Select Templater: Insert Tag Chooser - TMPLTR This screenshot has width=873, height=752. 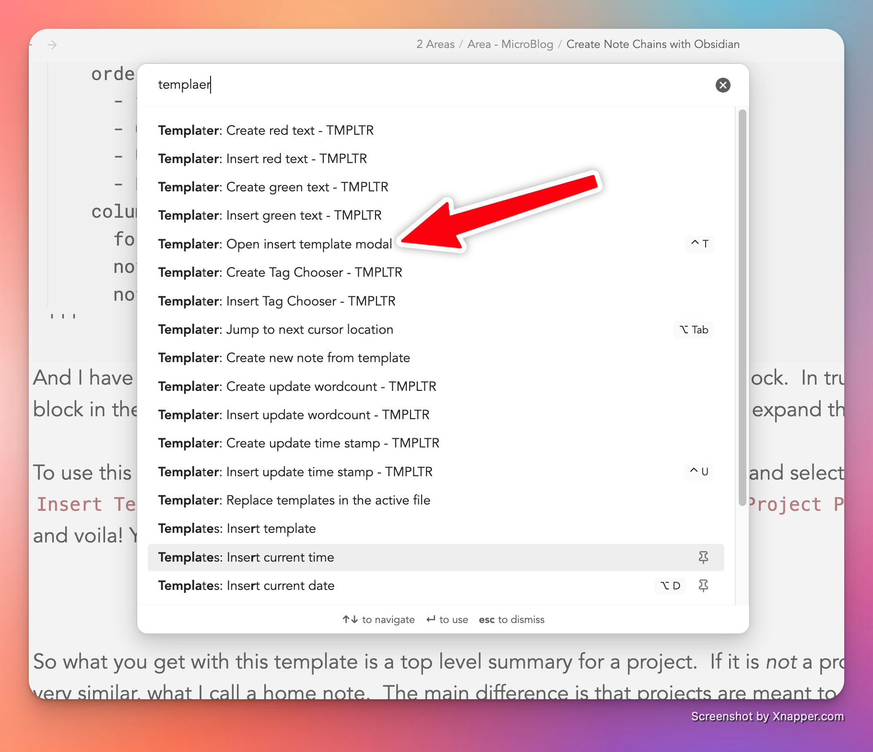[x=277, y=301]
